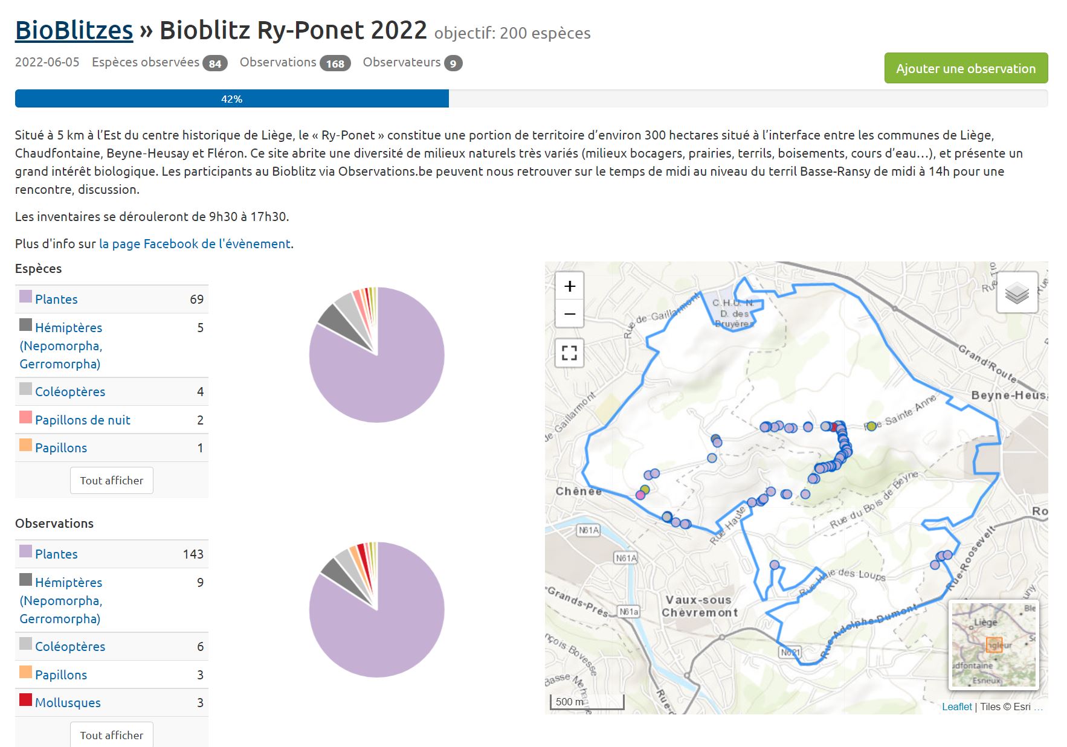The width and height of the screenshot is (1067, 747).
Task: Open the map layers control
Action: pyautogui.click(x=1017, y=293)
